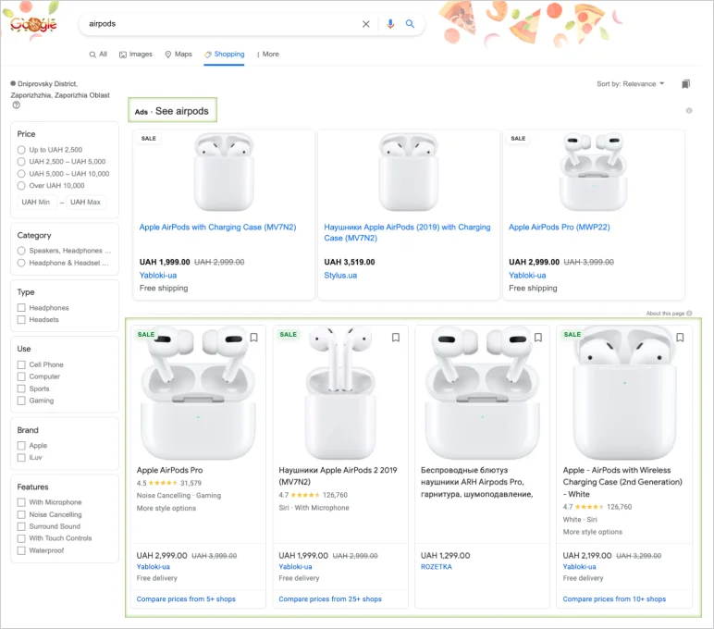Bookmark the ARH Airpods Pro ROZETKA listing

538,337
